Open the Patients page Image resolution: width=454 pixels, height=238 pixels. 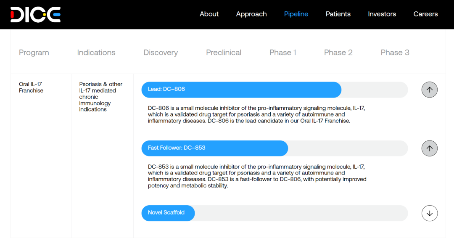click(x=338, y=14)
